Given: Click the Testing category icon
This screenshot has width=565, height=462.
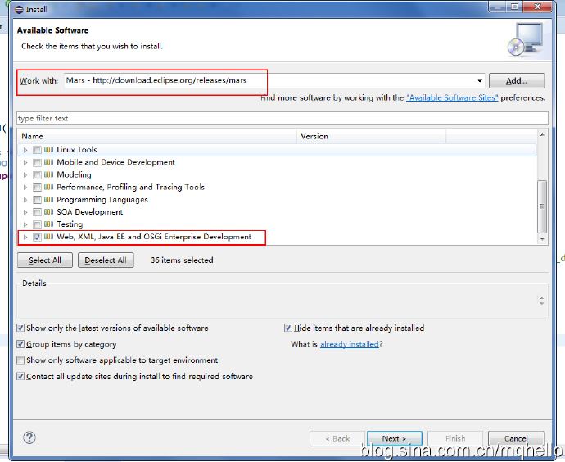Looking at the screenshot, I should click(48, 224).
